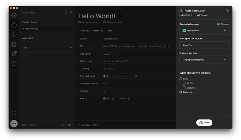The height and width of the screenshot is (140, 241).
Task: Select the Local sites icon in sidebar
Action: 14,25
